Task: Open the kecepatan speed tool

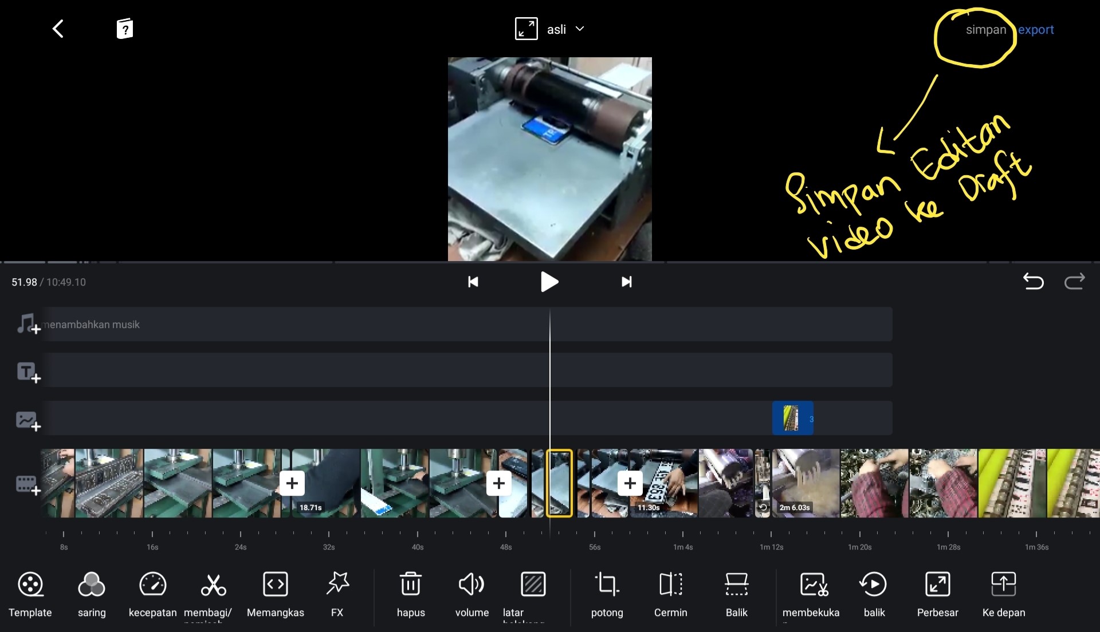Action: coord(152,592)
